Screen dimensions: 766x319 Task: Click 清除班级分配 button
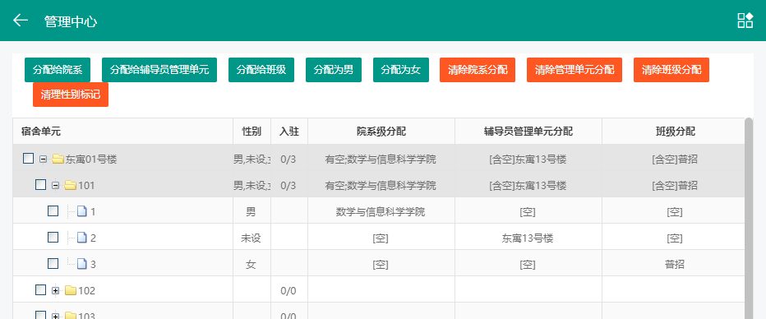[671, 70]
